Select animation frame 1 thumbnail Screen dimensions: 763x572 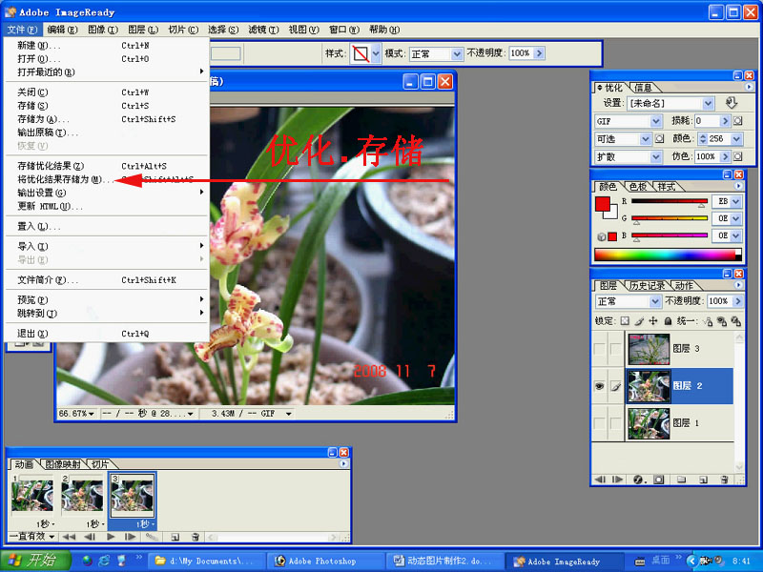point(32,496)
